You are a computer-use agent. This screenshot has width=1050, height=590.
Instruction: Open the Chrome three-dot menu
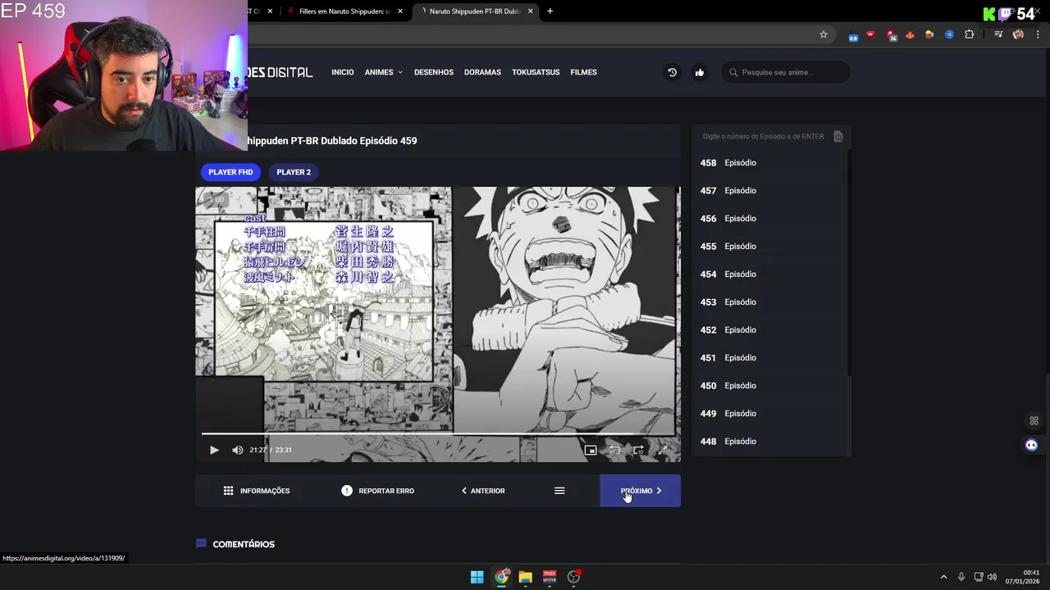point(1038,34)
